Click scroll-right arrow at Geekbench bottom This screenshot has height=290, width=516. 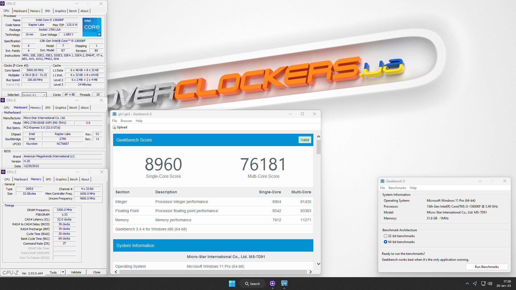pyautogui.click(x=310, y=272)
